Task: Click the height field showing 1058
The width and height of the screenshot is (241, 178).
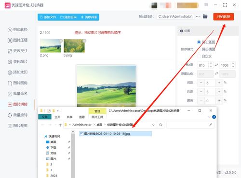Action: pyautogui.click(x=225, y=65)
